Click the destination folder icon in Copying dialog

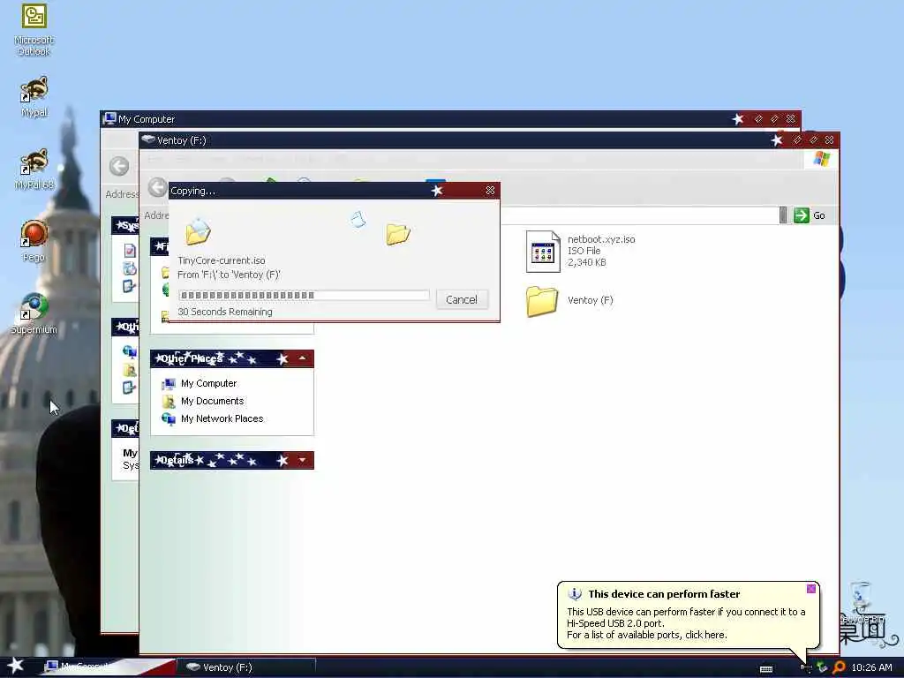(398, 234)
